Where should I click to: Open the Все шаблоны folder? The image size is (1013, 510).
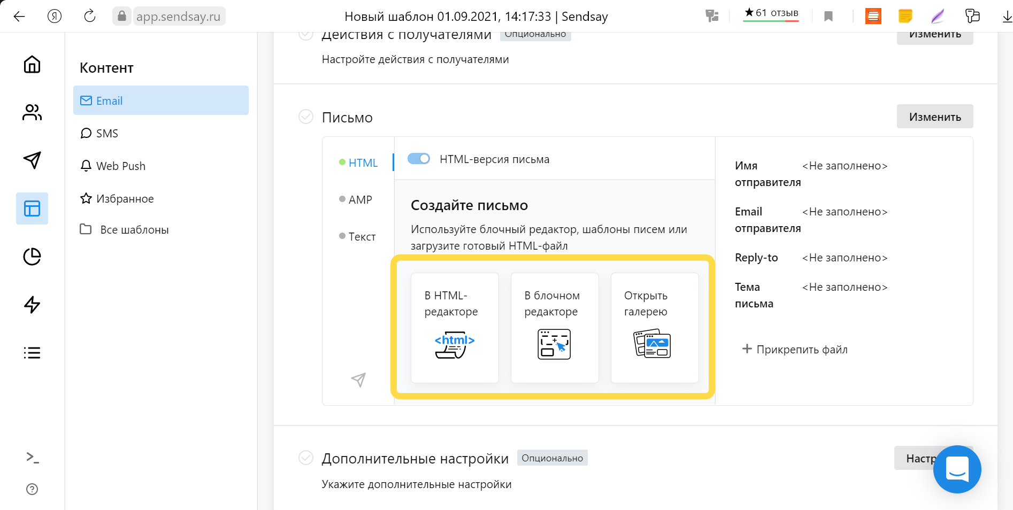tap(134, 230)
